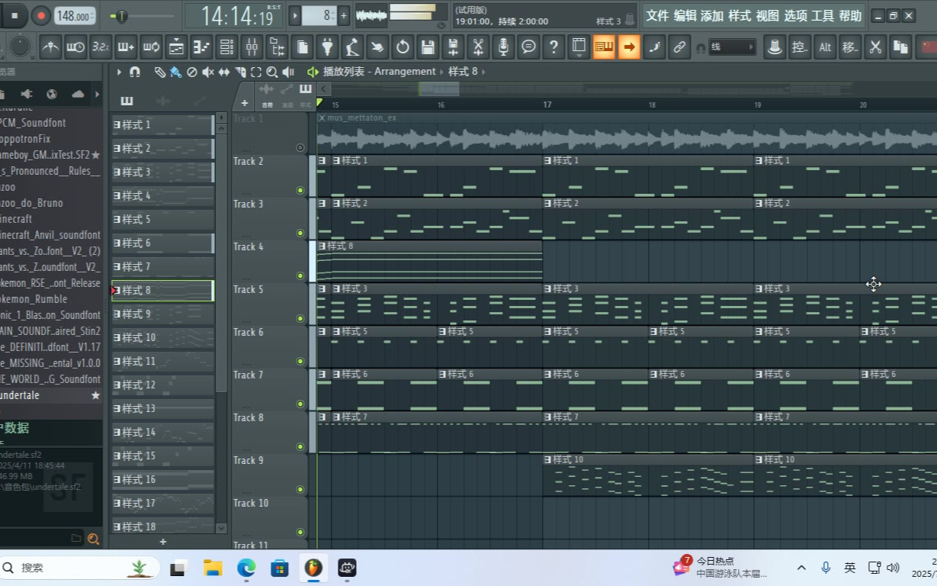The height and width of the screenshot is (586, 937).
Task: Select the playlist delete tool icon
Action: point(192,72)
